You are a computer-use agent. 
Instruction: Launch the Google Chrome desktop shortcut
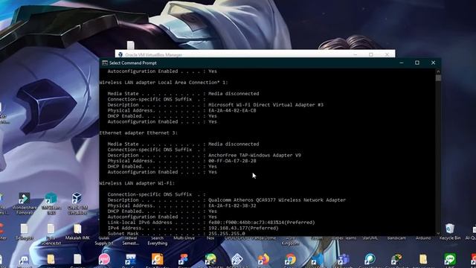click(290, 260)
